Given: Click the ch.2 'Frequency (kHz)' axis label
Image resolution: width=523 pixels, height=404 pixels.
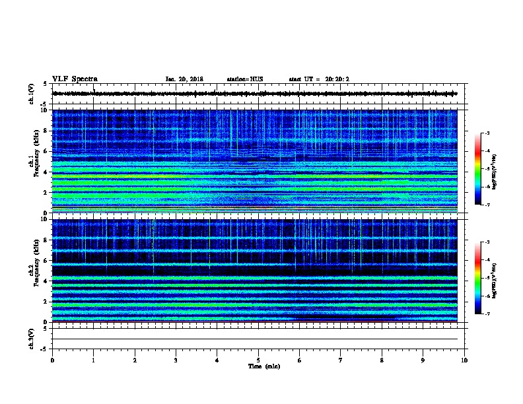Looking at the screenshot, I should point(36,262).
